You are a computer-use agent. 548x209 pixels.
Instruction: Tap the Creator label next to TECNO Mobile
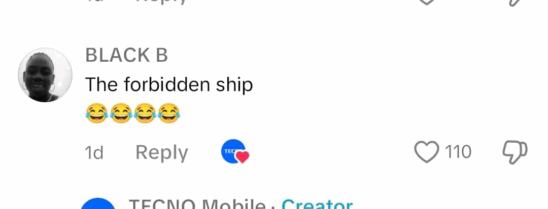(x=317, y=204)
